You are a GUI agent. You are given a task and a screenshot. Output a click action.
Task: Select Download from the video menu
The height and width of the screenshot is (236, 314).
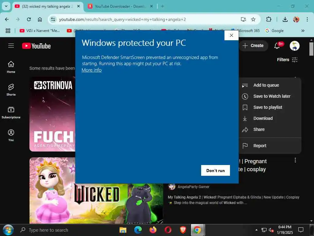pos(270,118)
